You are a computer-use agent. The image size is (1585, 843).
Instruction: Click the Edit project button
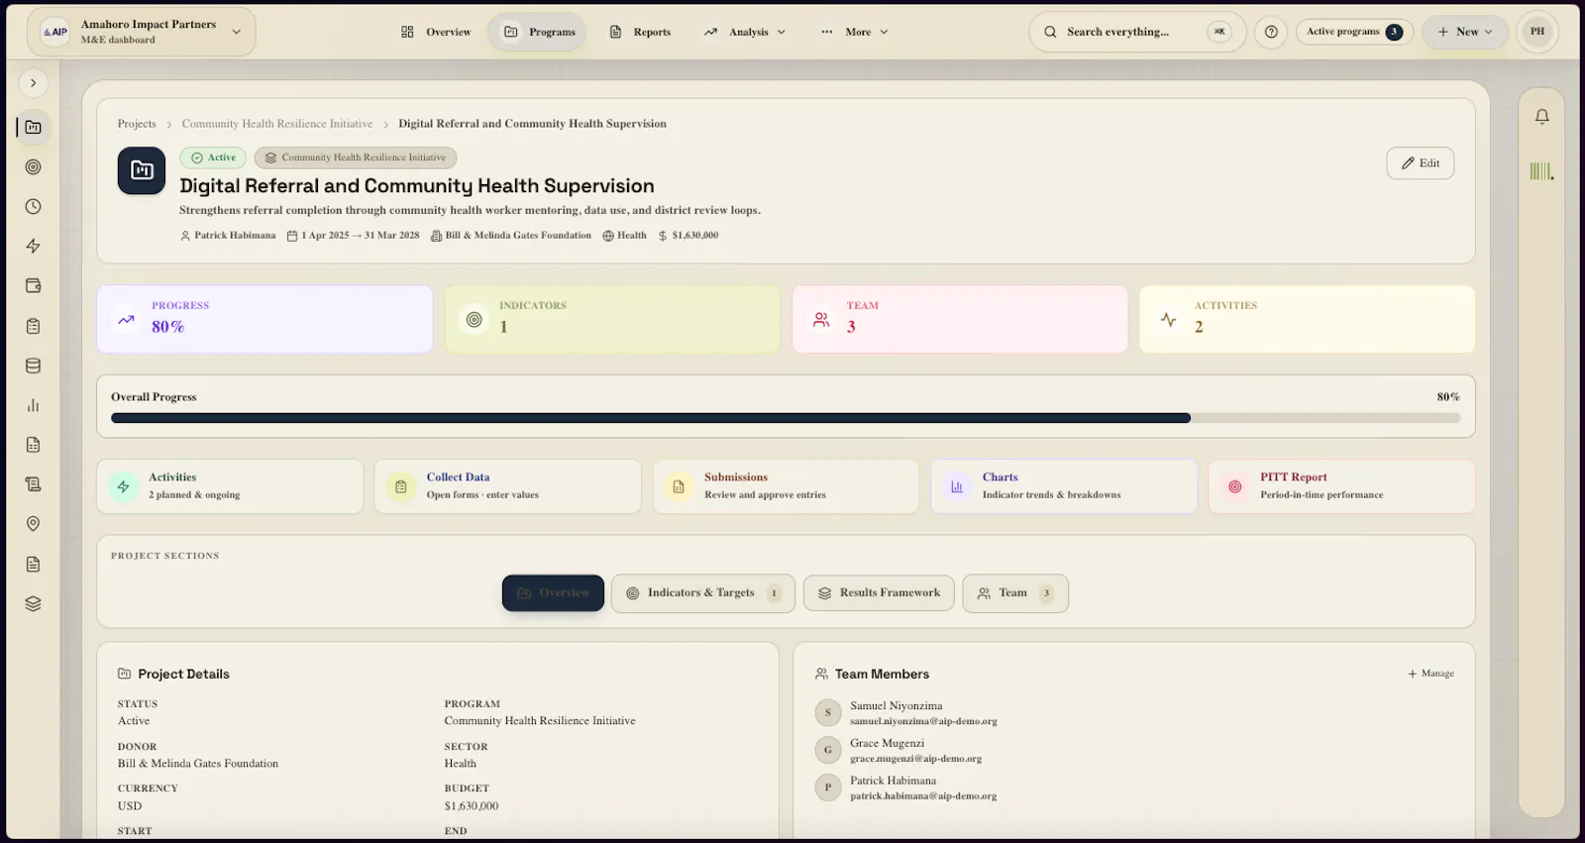click(x=1421, y=163)
